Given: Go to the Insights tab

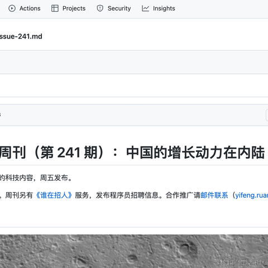Looking at the screenshot, I should (159, 8).
